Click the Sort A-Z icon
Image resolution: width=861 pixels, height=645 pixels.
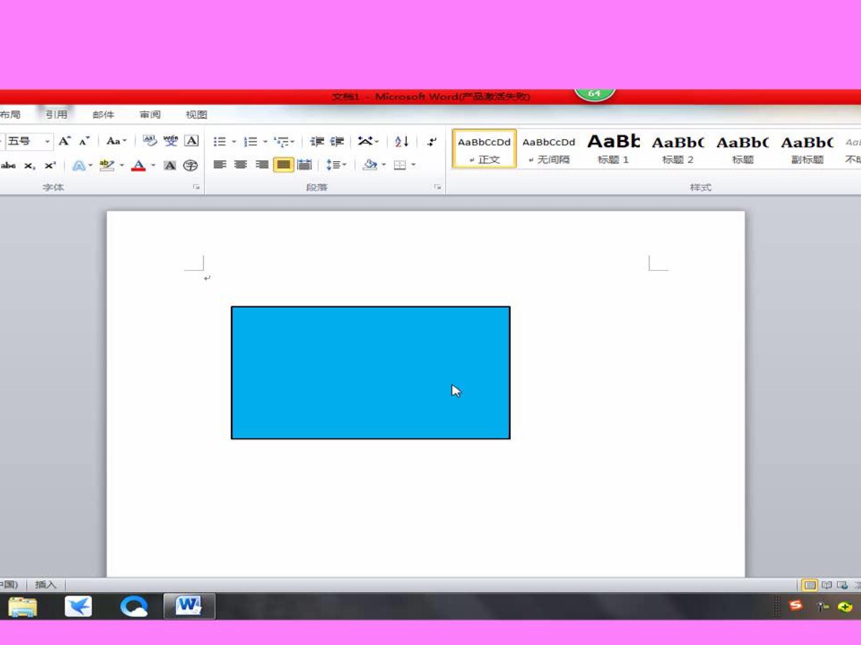pos(401,141)
